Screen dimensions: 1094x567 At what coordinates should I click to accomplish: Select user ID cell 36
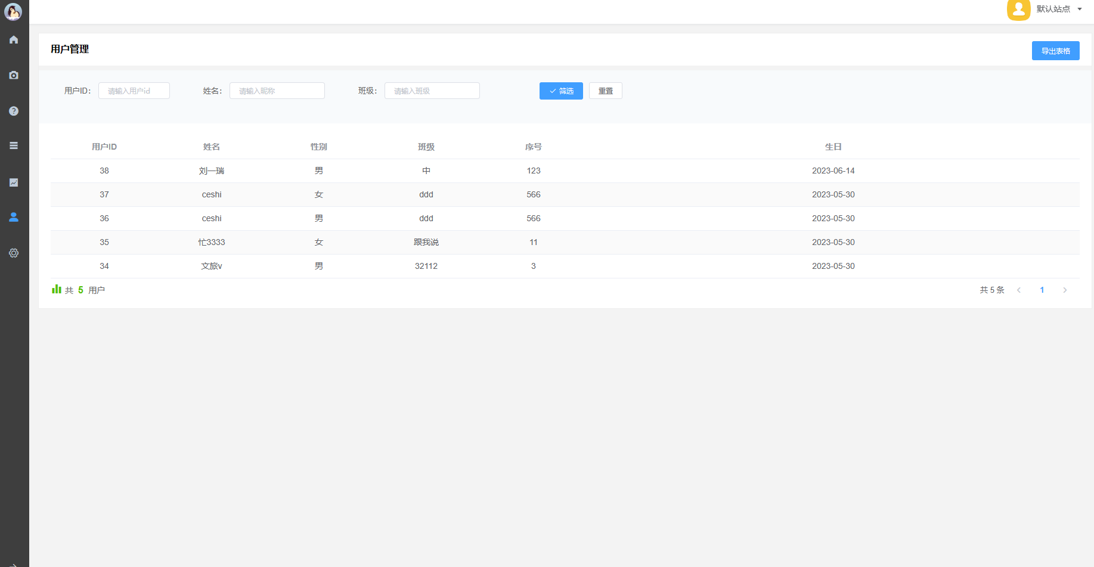pyautogui.click(x=104, y=218)
